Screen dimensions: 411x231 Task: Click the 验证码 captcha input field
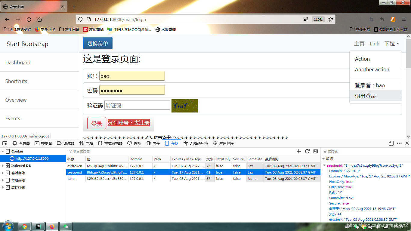tap(137, 105)
